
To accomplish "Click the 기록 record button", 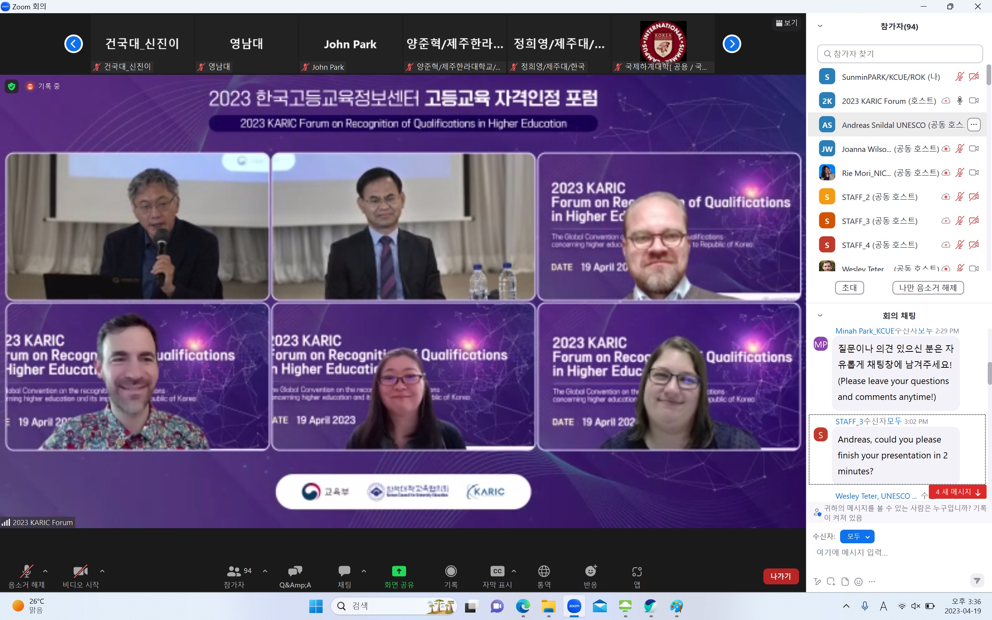I will pyautogui.click(x=451, y=576).
